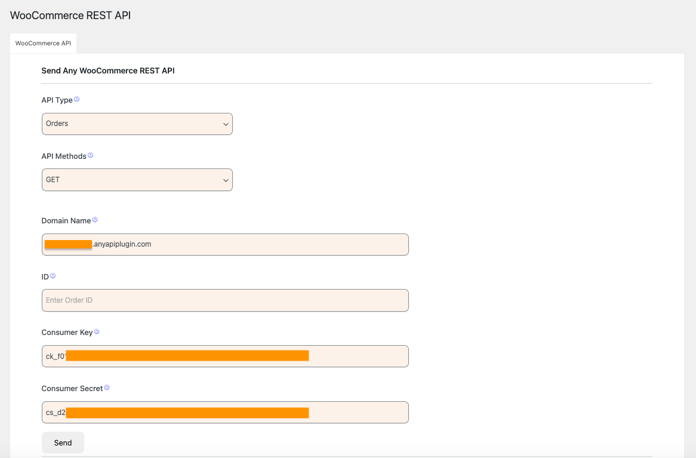This screenshot has width=696, height=458.
Task: Click the help icon beside API Type
Action: (x=77, y=99)
